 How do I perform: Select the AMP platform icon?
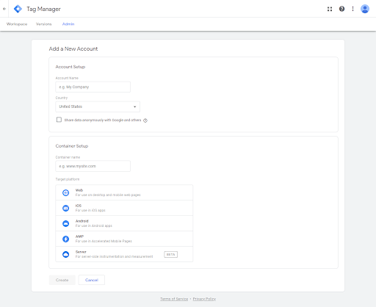point(65,239)
